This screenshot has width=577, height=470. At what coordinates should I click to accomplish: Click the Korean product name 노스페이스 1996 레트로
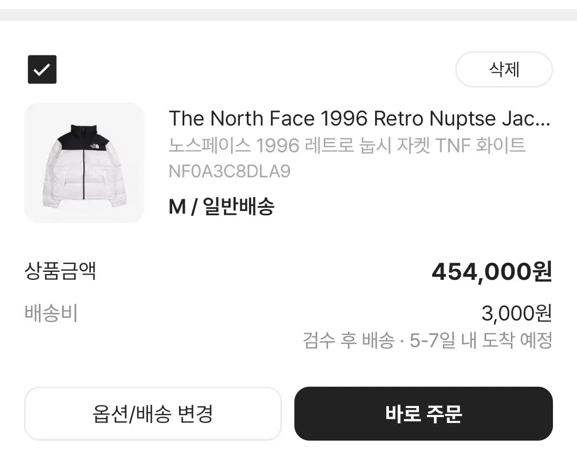(234, 145)
